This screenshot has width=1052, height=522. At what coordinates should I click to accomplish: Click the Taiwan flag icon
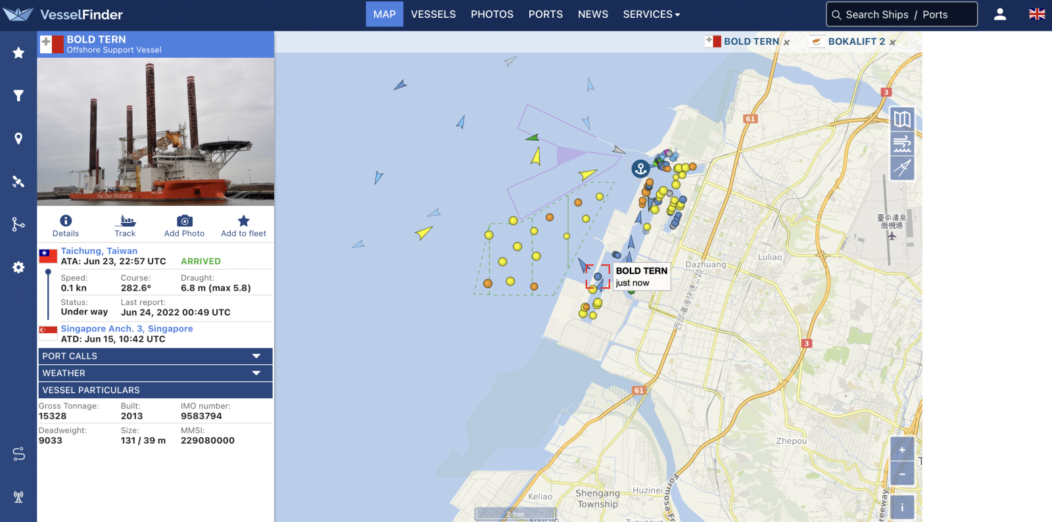pos(48,256)
